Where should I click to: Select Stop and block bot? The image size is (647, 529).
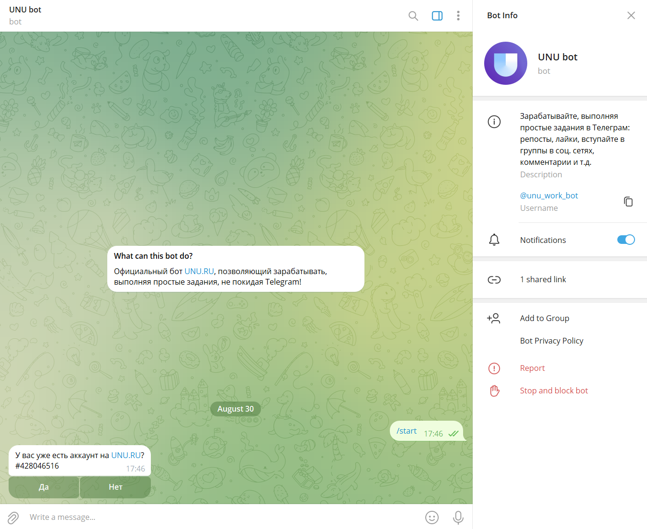554,391
